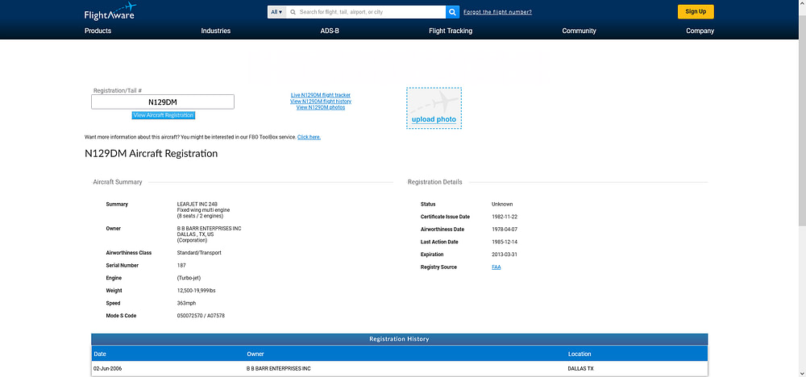The width and height of the screenshot is (806, 377).
Task: Open View N129DM photos link
Action: (x=321, y=107)
